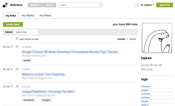Check select all links to stack

(17, 39)
